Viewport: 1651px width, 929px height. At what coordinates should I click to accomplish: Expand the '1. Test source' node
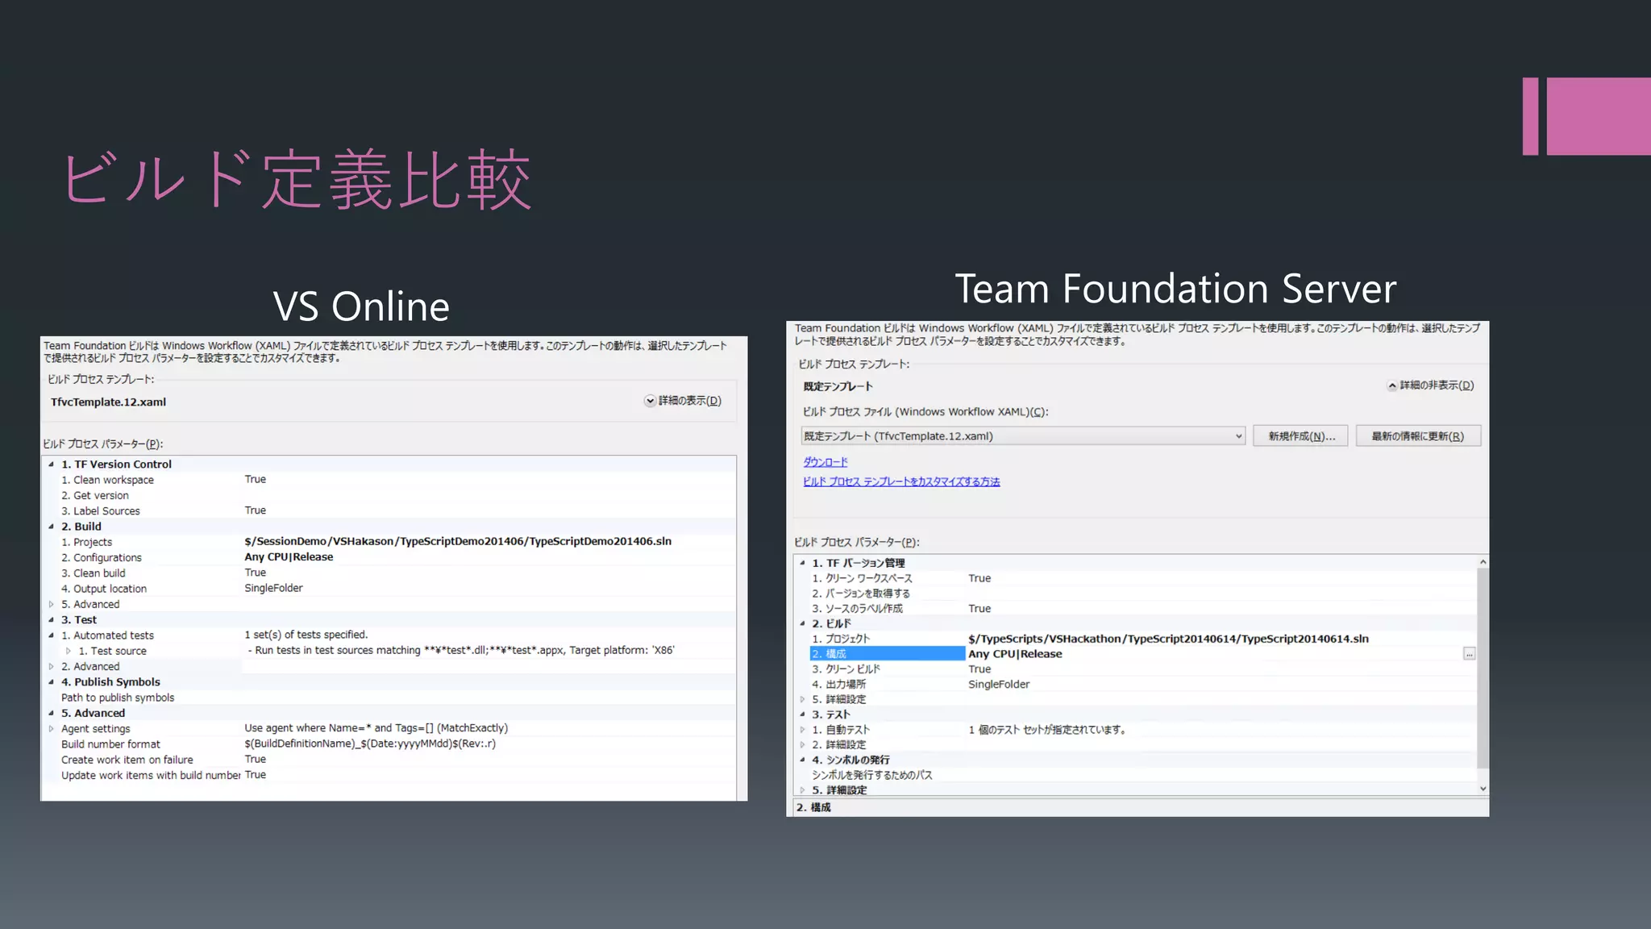[69, 651]
